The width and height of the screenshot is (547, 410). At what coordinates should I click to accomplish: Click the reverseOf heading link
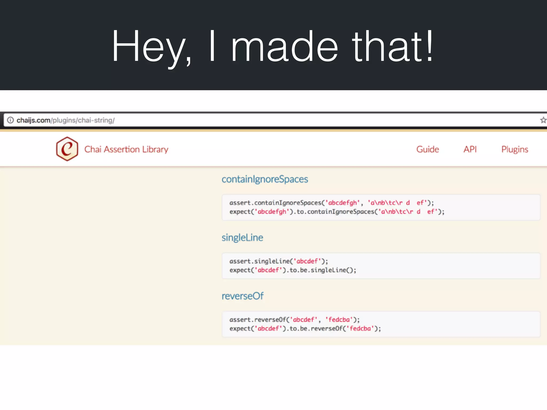[243, 296]
